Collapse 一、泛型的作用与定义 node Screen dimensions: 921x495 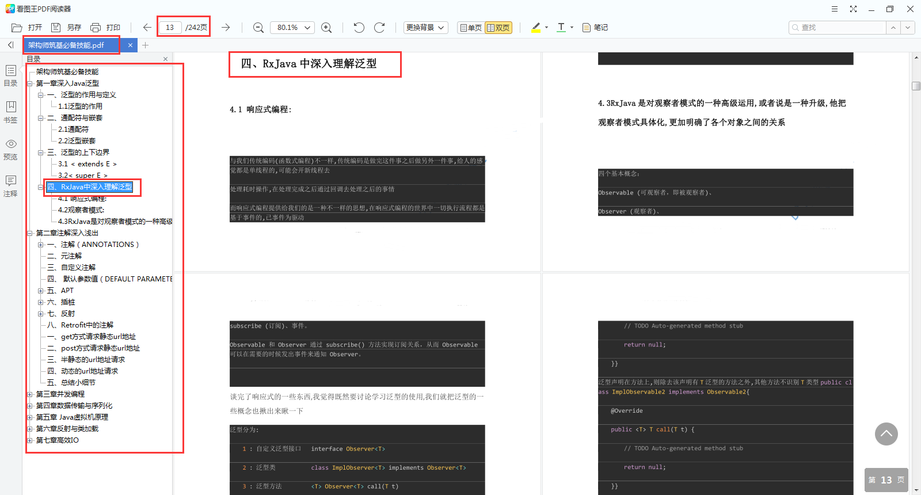pos(41,95)
